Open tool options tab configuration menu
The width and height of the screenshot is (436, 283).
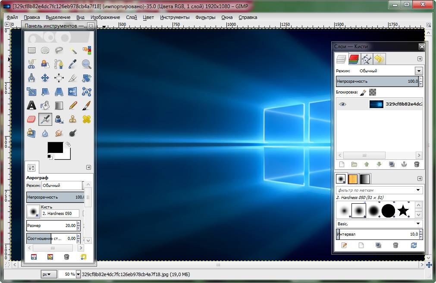click(x=88, y=167)
